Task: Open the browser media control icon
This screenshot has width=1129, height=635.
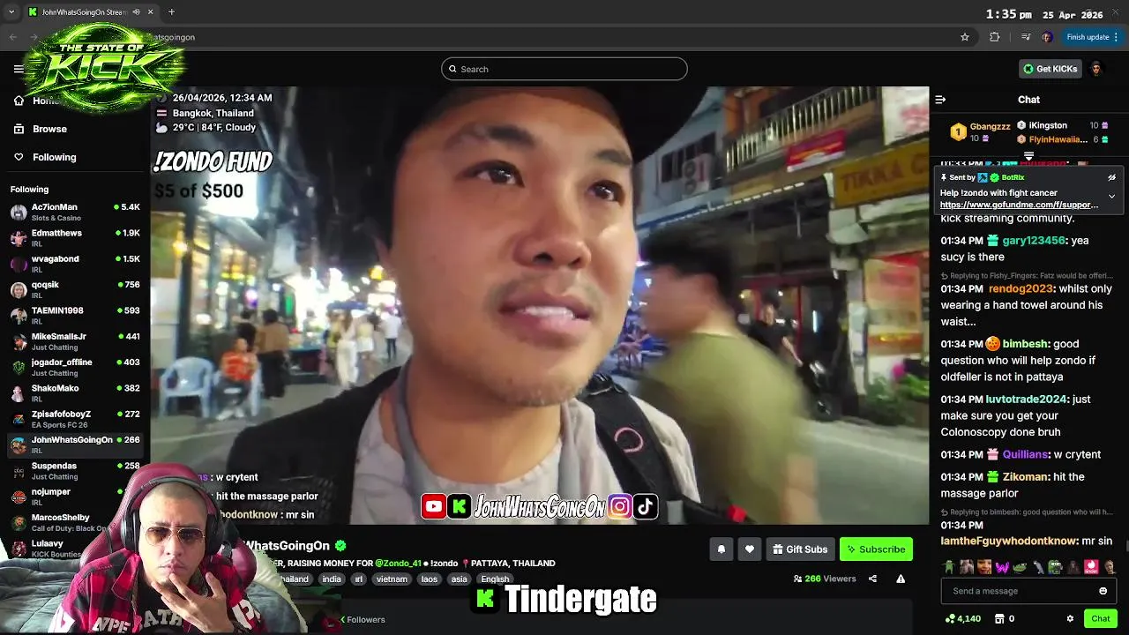Action: [1025, 37]
